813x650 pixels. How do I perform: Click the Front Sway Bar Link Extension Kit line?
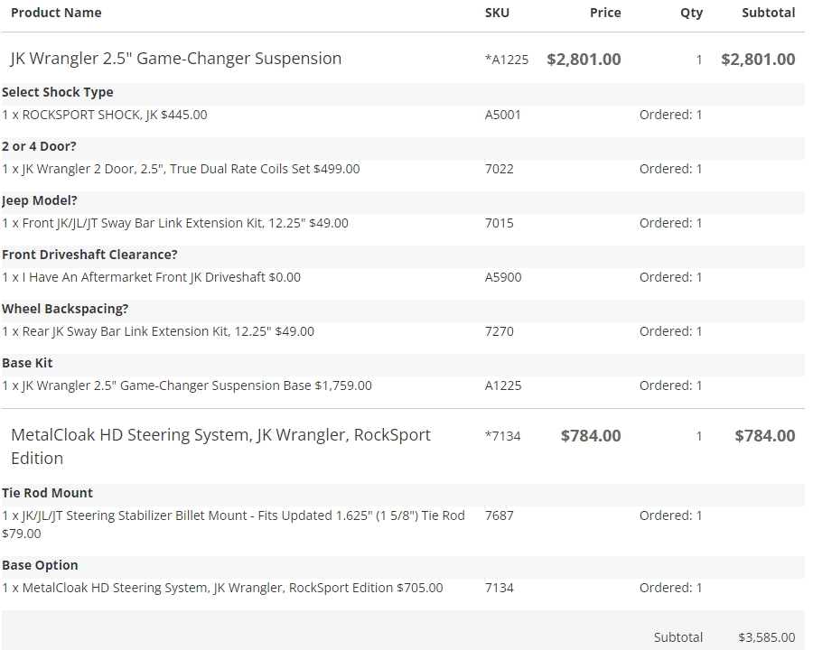point(174,223)
